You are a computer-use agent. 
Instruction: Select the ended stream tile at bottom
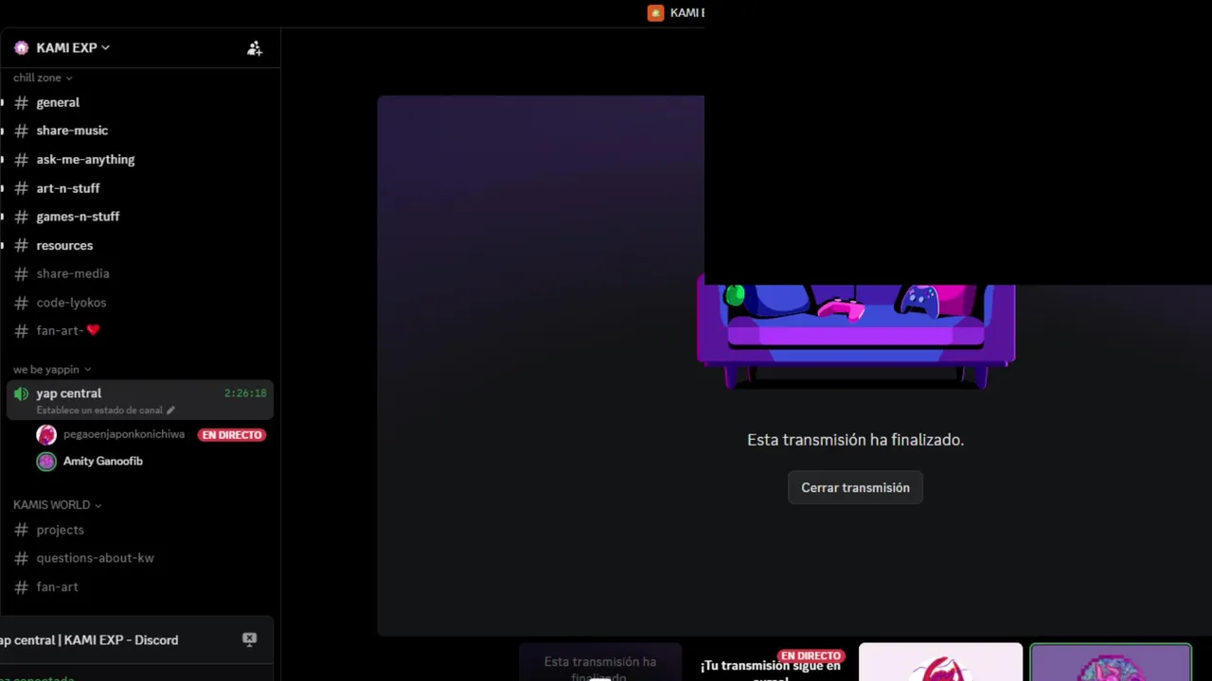[x=600, y=662]
